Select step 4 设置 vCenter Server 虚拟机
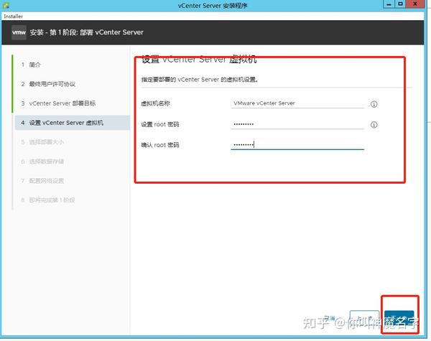This screenshot has height=341, width=431. (73, 123)
